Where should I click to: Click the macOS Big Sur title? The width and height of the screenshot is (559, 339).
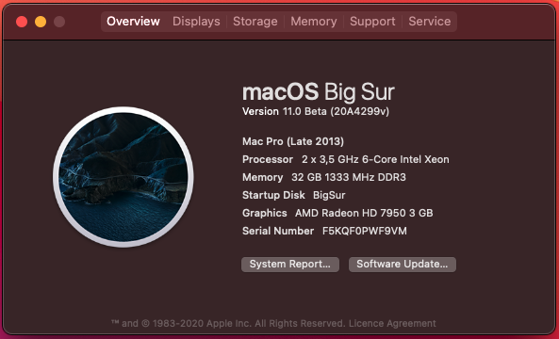coord(319,92)
